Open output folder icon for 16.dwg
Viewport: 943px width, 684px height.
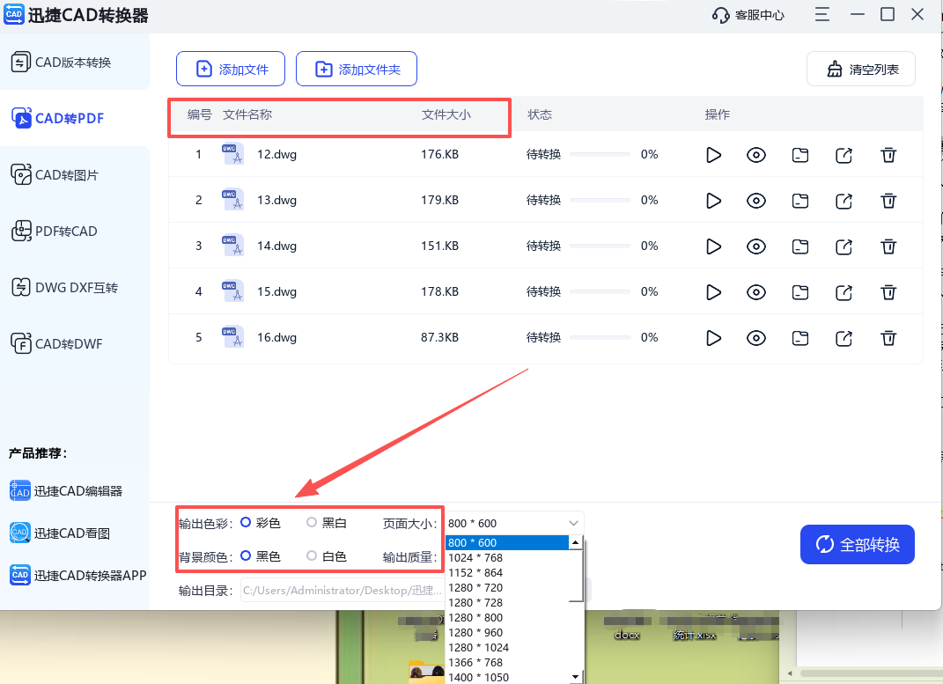click(x=799, y=338)
